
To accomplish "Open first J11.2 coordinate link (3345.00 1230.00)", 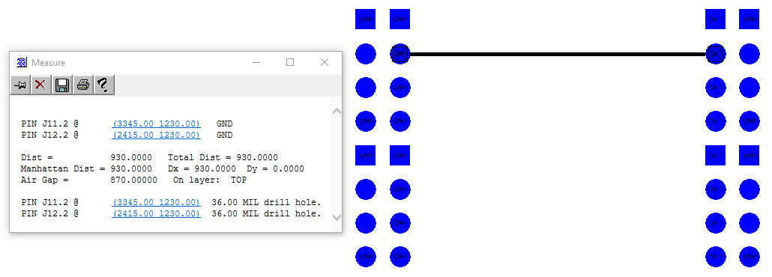I will [157, 124].
